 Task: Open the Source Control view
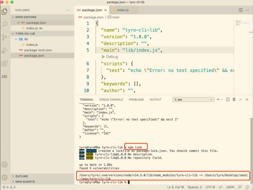coord(5,38)
